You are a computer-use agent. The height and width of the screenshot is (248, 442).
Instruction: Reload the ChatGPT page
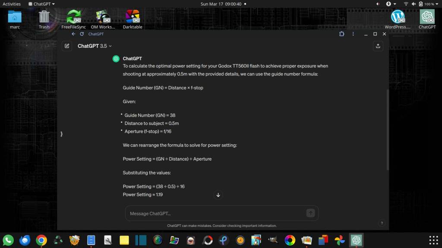pyautogui.click(x=82, y=34)
